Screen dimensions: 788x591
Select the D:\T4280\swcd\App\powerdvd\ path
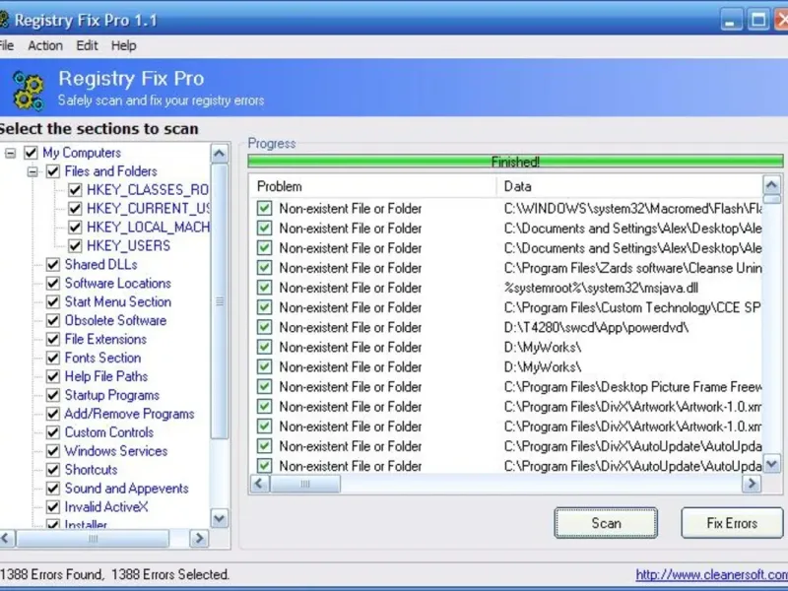(x=596, y=328)
